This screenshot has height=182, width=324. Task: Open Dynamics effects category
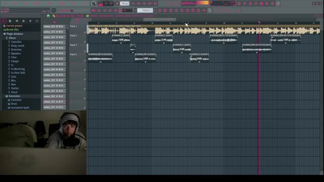(x=16, y=54)
